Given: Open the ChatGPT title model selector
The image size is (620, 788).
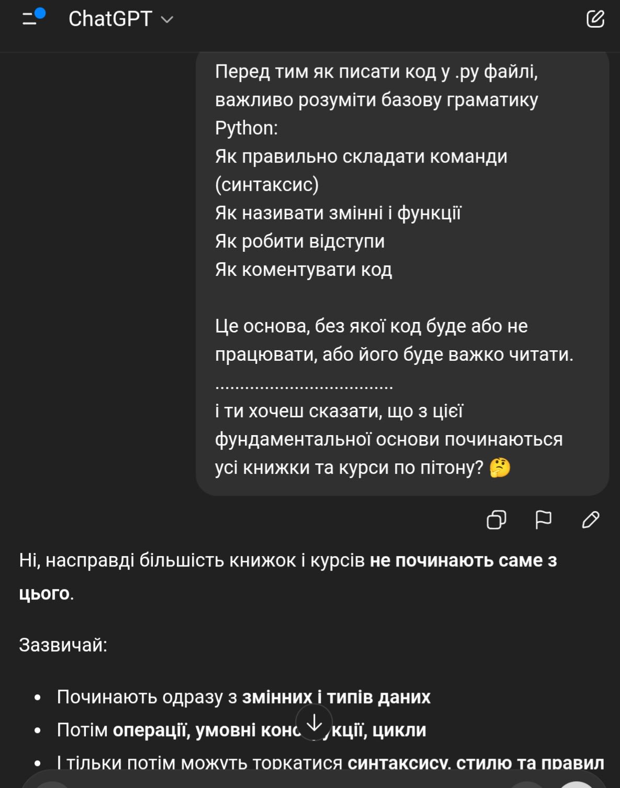Looking at the screenshot, I should pyautogui.click(x=110, y=19).
